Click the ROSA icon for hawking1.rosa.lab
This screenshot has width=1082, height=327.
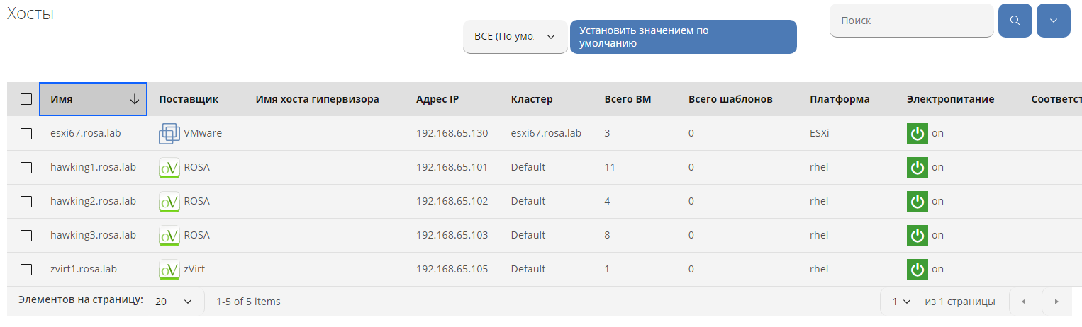click(169, 168)
